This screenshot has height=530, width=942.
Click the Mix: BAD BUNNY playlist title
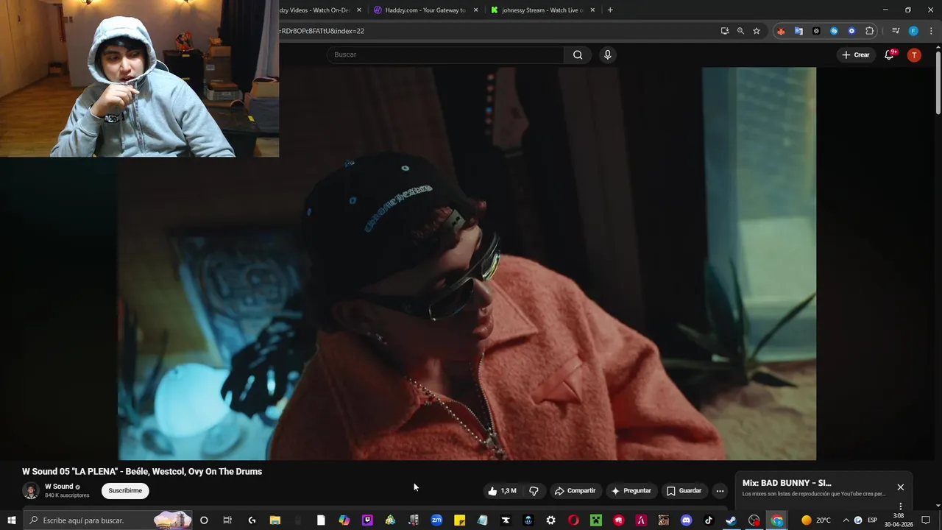tap(787, 483)
